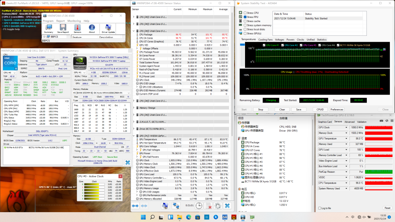Launch Microsoft Edge from the taskbar
395x222 pixels.
(x=188, y=217)
